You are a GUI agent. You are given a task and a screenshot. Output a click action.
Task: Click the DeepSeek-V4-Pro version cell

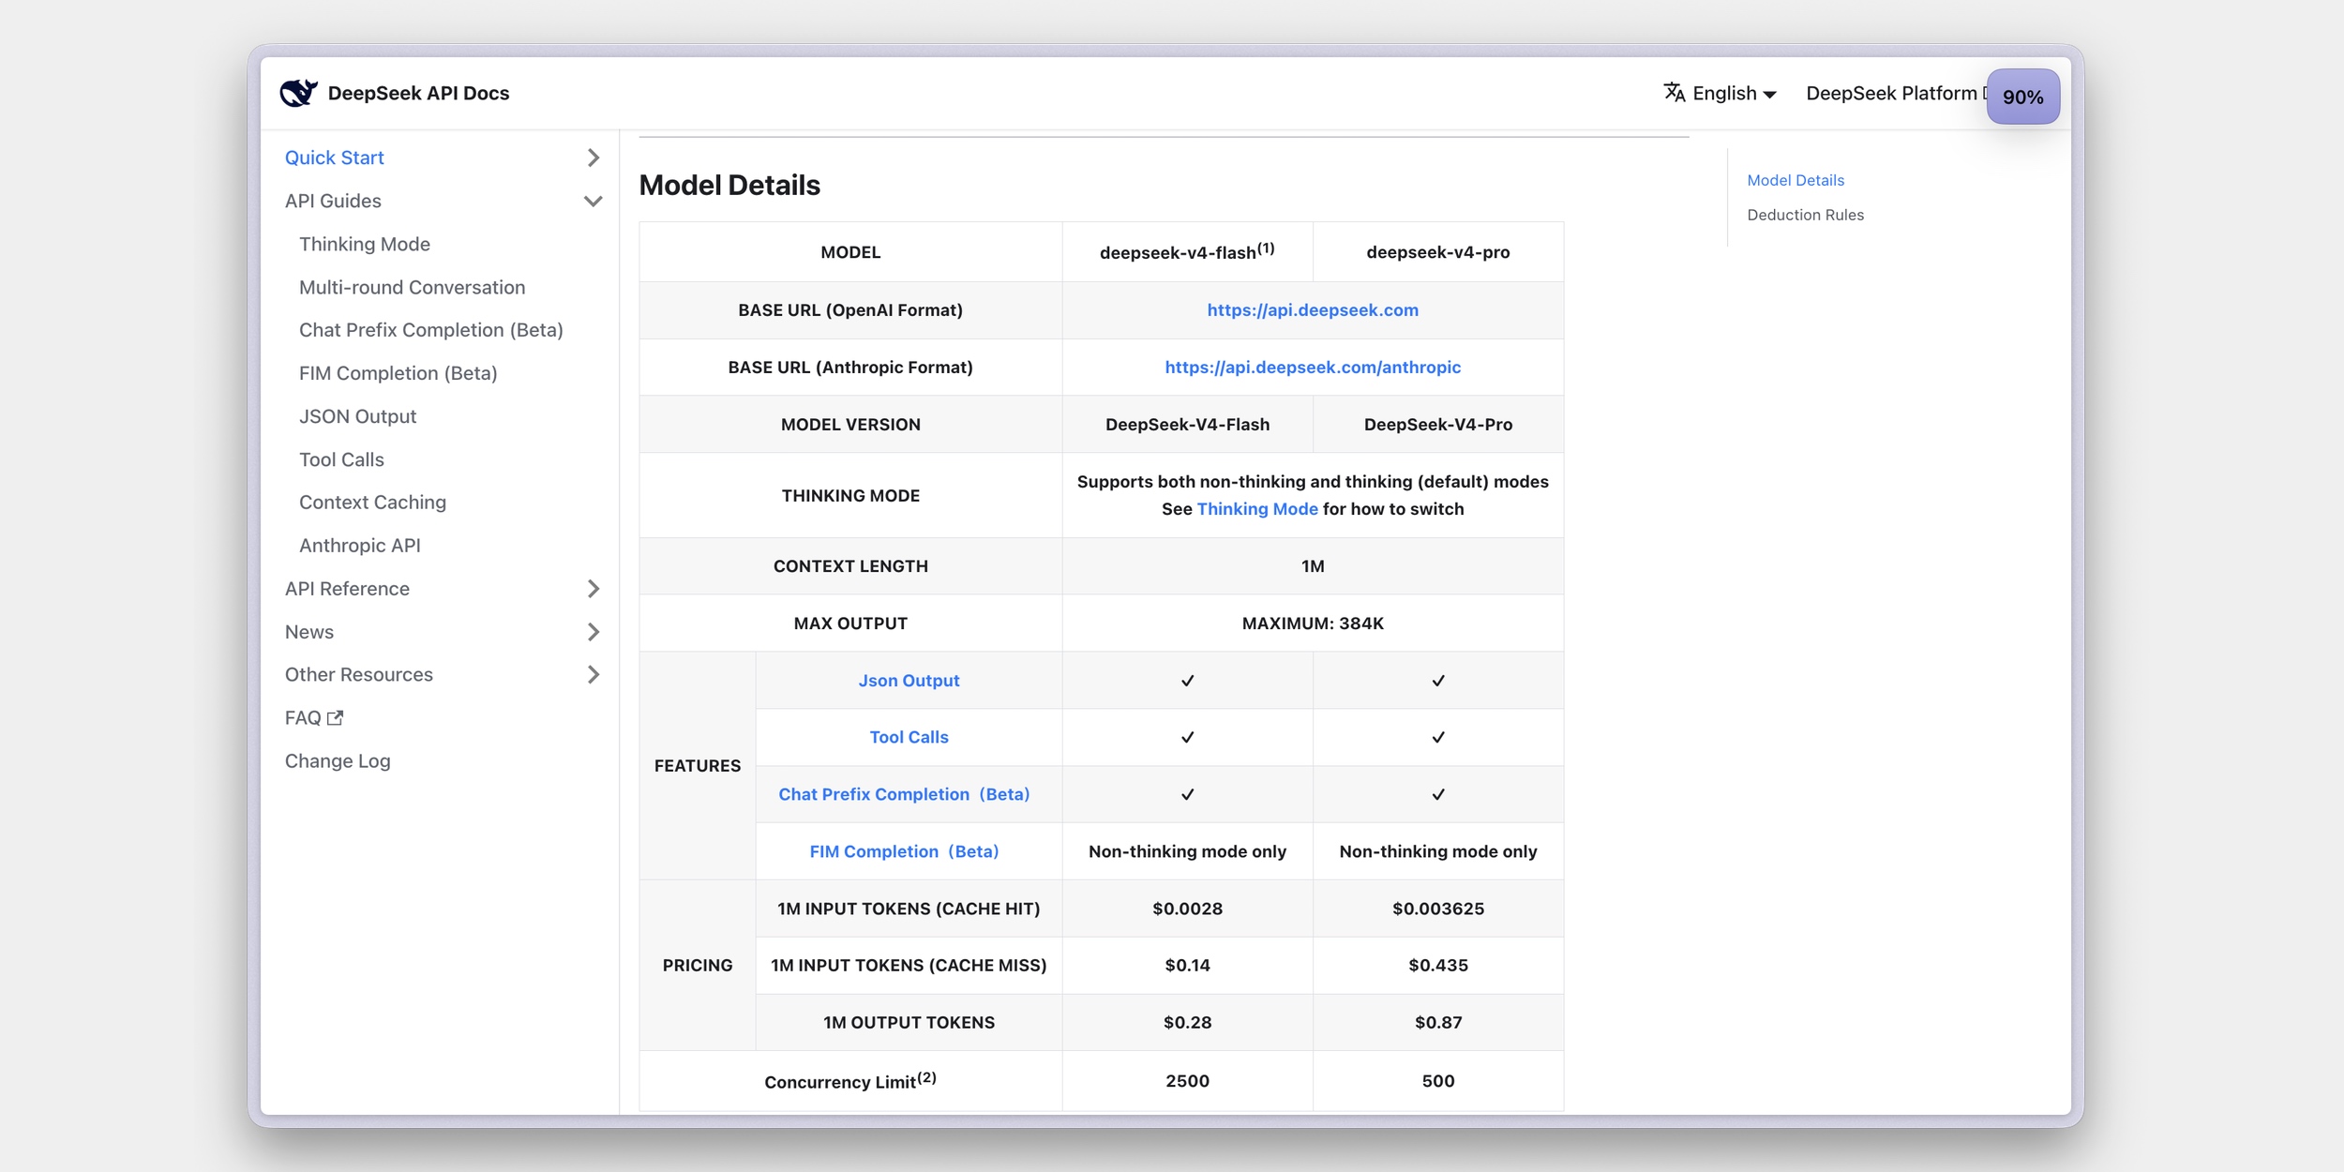click(1437, 425)
